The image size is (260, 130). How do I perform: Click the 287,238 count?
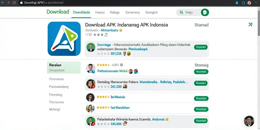tap(116, 87)
